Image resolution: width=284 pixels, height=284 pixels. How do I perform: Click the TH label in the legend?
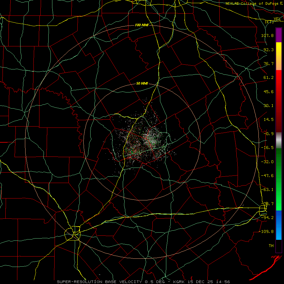pyautogui.click(x=271, y=246)
